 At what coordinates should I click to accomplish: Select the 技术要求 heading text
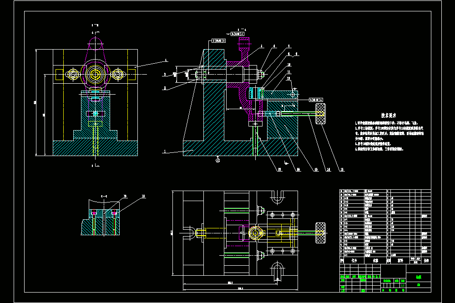[x=388, y=115]
